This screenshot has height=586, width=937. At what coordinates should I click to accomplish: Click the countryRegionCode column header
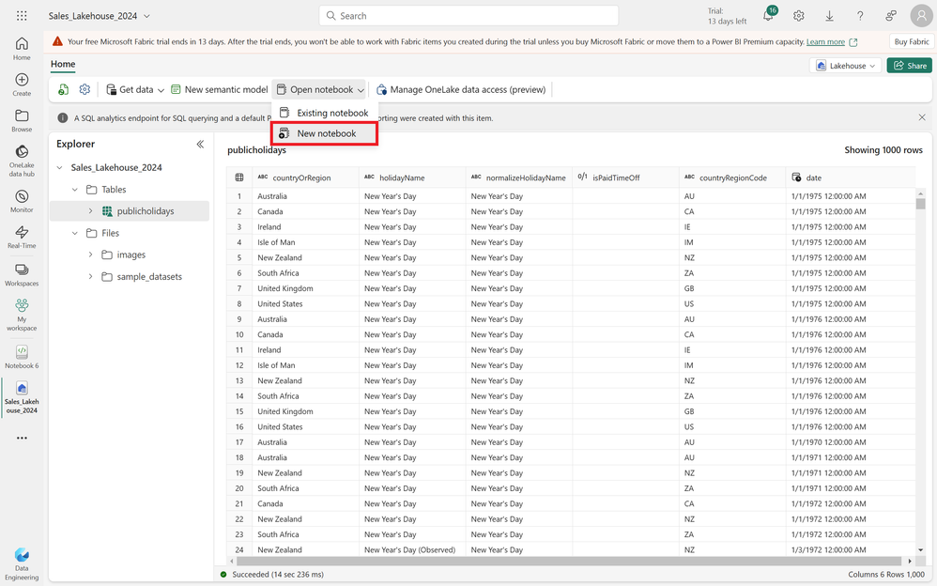pos(732,177)
